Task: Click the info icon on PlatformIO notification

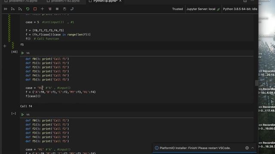Action: 156,148
